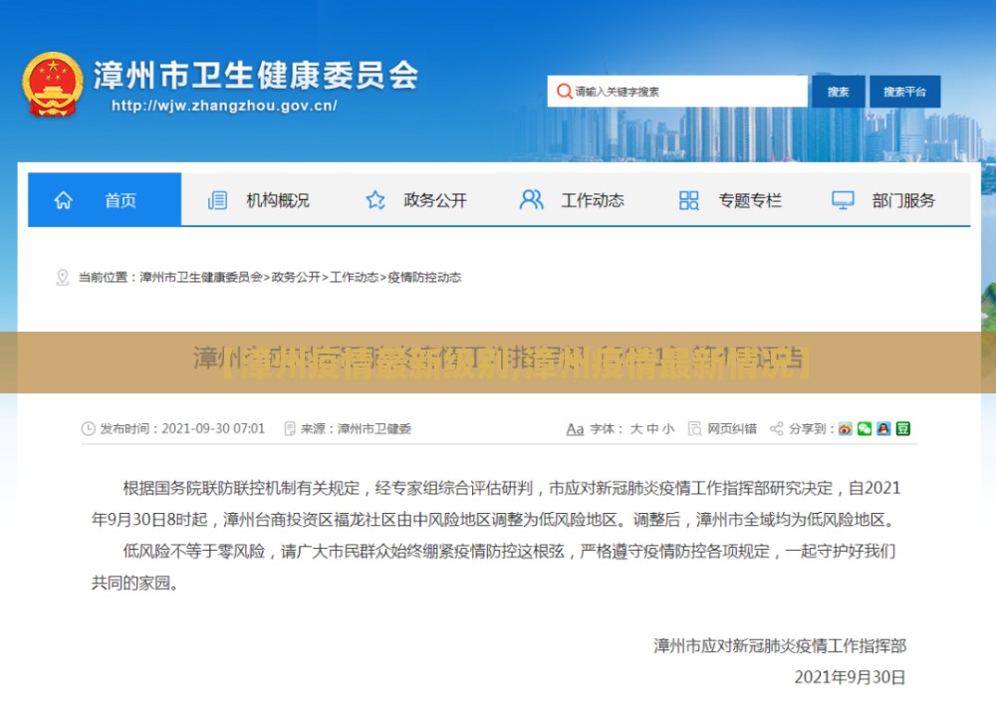Click the 部门服务 monitor icon
Image resolution: width=996 pixels, height=725 pixels.
(843, 200)
